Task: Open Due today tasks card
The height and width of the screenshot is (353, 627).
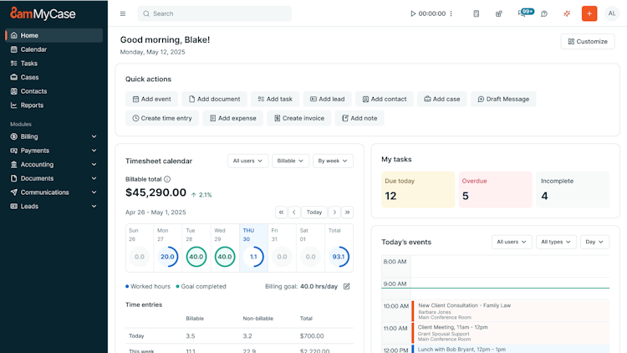Action: tap(418, 189)
